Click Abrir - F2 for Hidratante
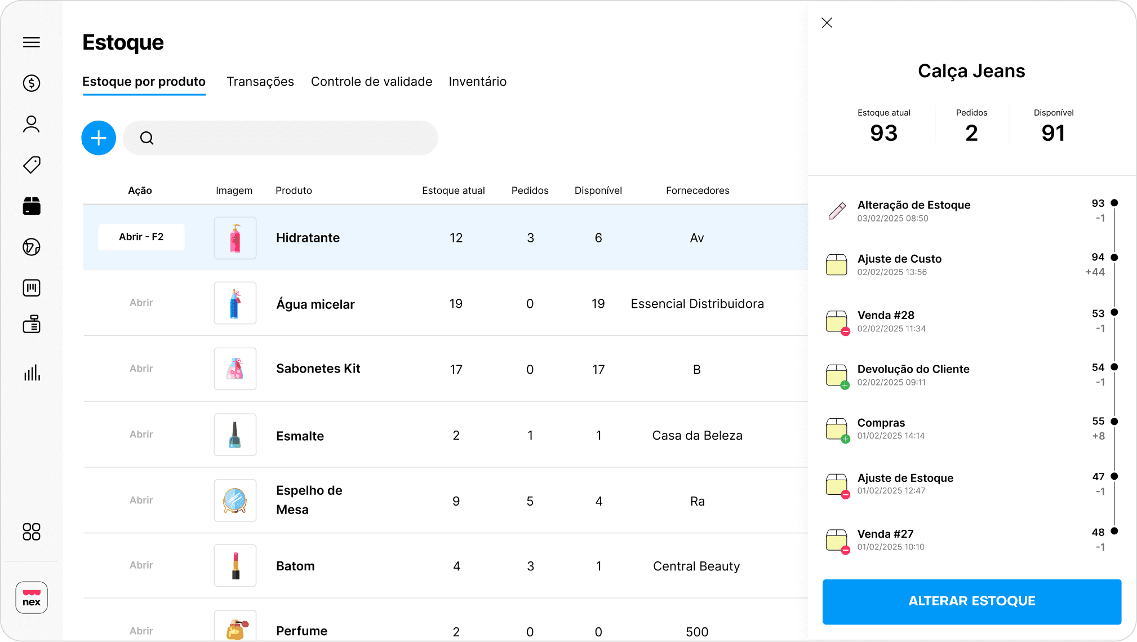The height and width of the screenshot is (642, 1137). [x=141, y=237]
